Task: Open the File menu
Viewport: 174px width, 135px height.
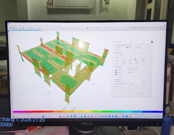Action: [9, 26]
